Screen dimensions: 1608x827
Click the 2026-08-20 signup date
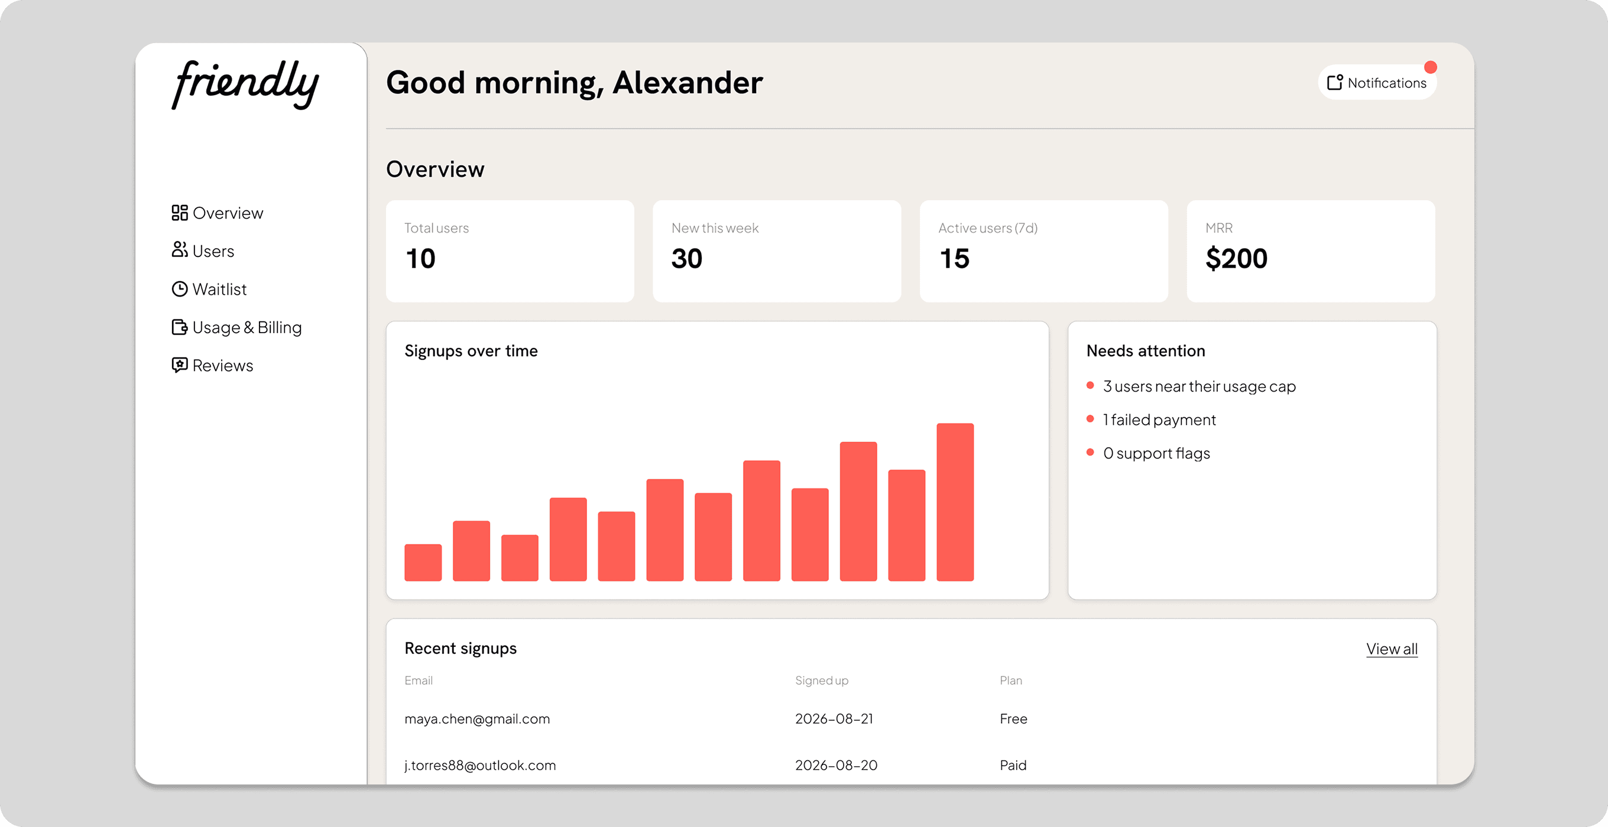(836, 765)
